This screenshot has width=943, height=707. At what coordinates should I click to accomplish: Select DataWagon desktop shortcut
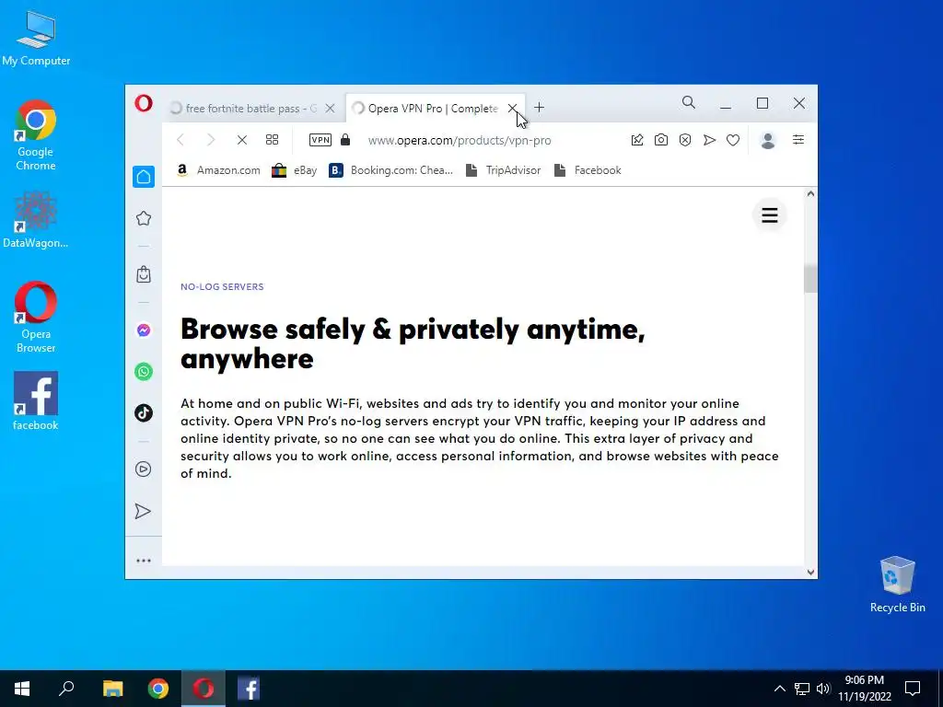[x=36, y=219]
